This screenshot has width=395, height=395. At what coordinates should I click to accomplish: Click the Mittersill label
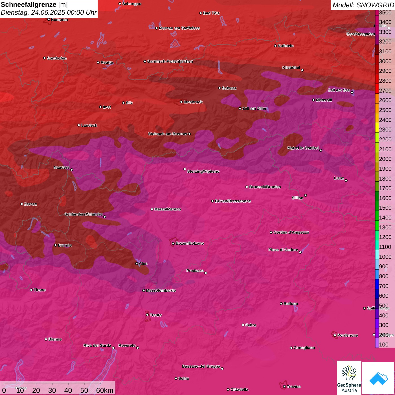324,100
